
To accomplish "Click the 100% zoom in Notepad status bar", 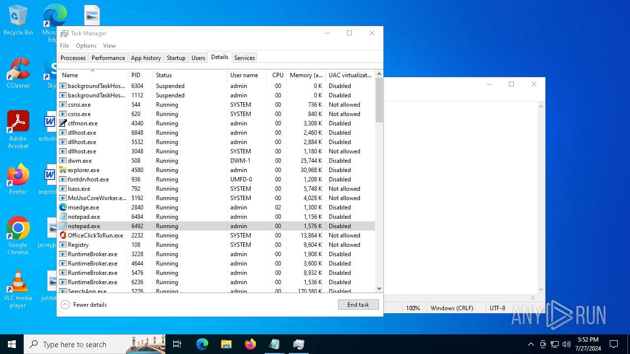I will pyautogui.click(x=413, y=308).
